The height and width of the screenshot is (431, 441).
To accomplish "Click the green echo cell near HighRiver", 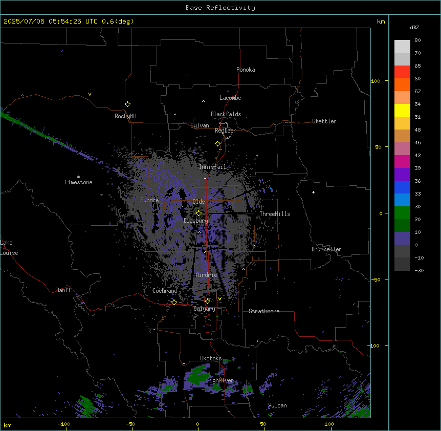I will click(199, 375).
